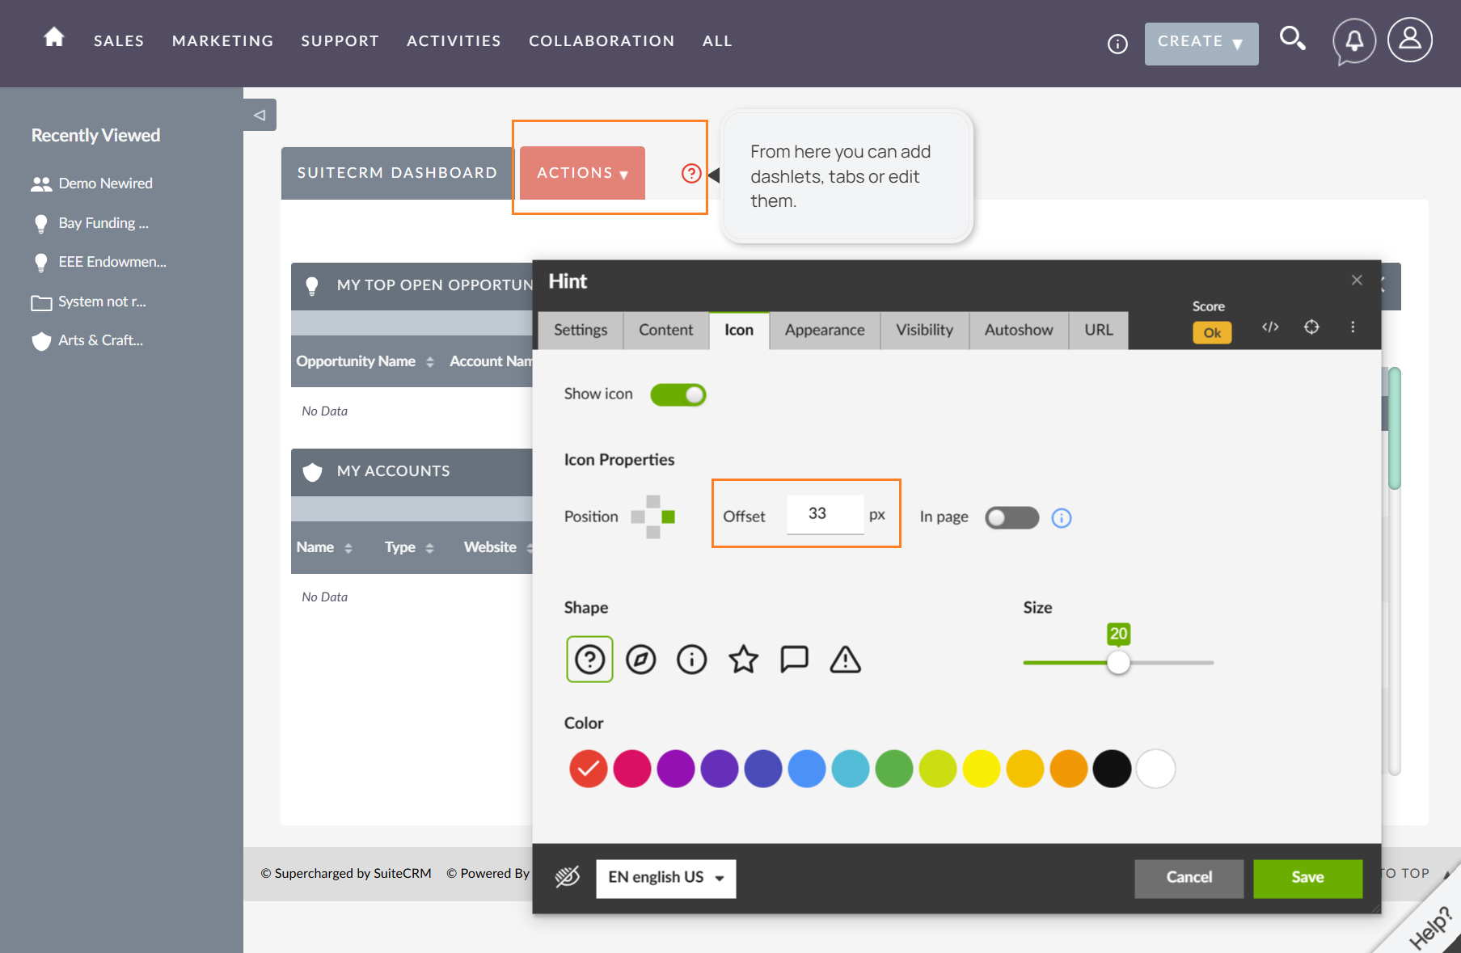
Task: Pick the pink color swatch
Action: [x=632, y=769]
